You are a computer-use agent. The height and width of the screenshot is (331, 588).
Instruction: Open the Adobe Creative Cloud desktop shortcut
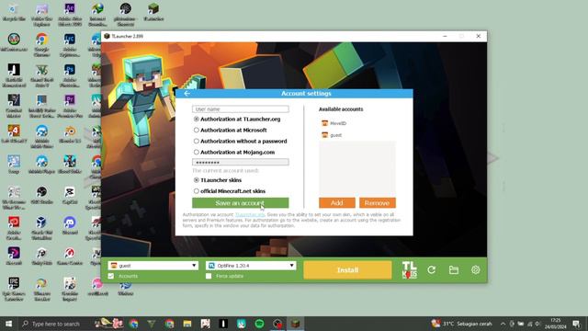(x=14, y=228)
